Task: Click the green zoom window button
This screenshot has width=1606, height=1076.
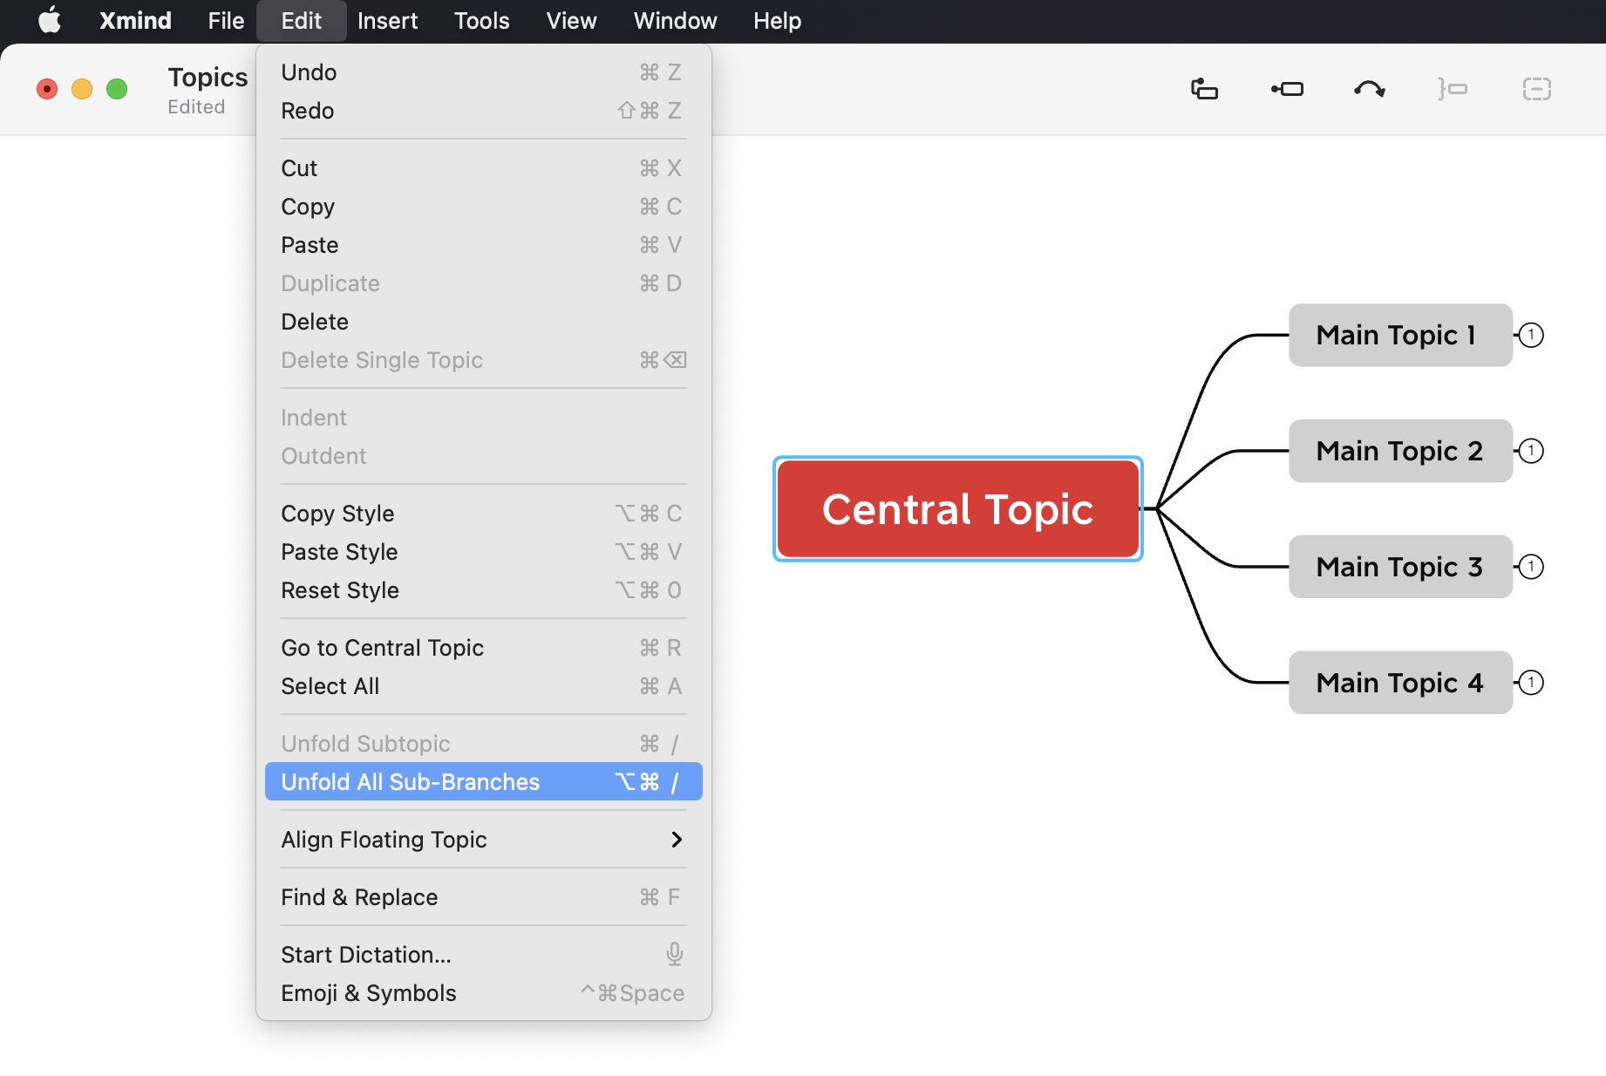Action: coord(117,89)
